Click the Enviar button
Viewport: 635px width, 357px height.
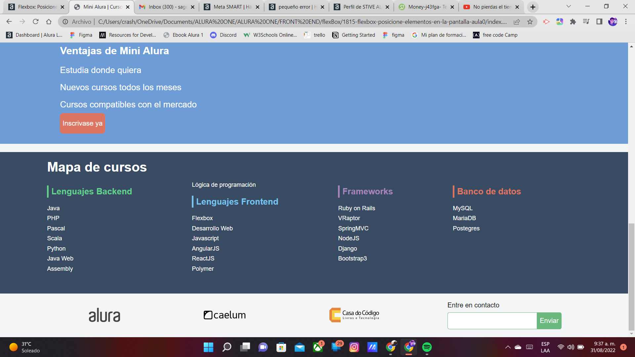549,321
